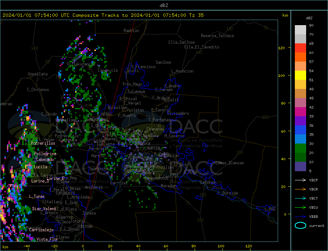Click the 60 tick on the bottom axis
Screen dimensions: 328x251
point(166,246)
